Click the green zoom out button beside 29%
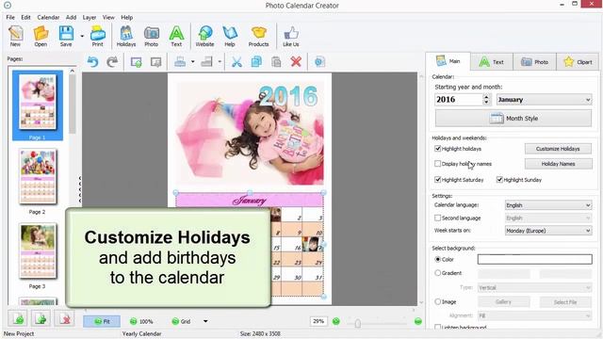The width and height of the screenshot is (603, 339). click(336, 321)
